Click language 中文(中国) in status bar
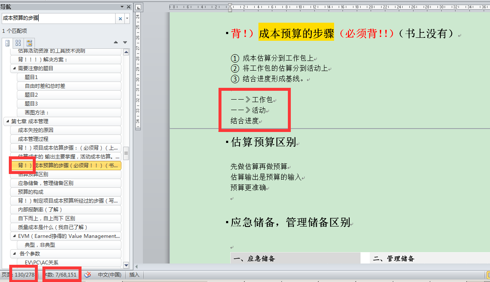The height and width of the screenshot is (282, 490). pos(109,275)
